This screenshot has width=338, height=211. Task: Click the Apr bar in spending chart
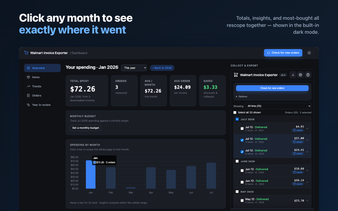point(151,178)
